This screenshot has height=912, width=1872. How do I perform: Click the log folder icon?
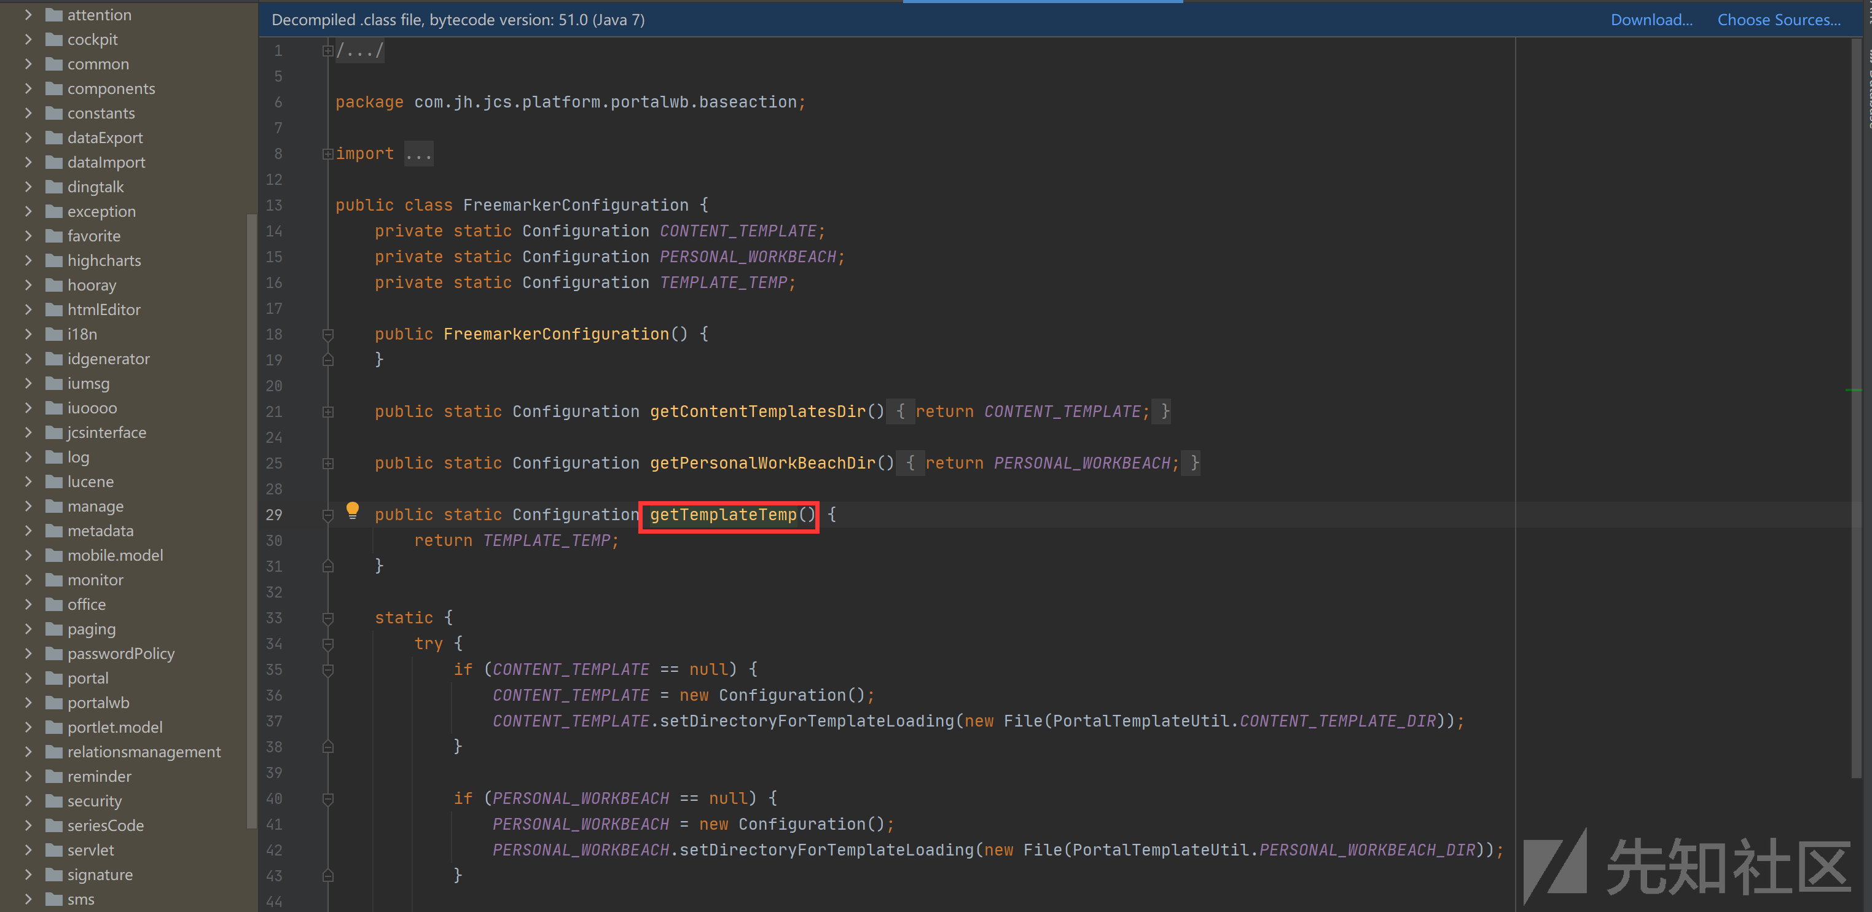[54, 457]
